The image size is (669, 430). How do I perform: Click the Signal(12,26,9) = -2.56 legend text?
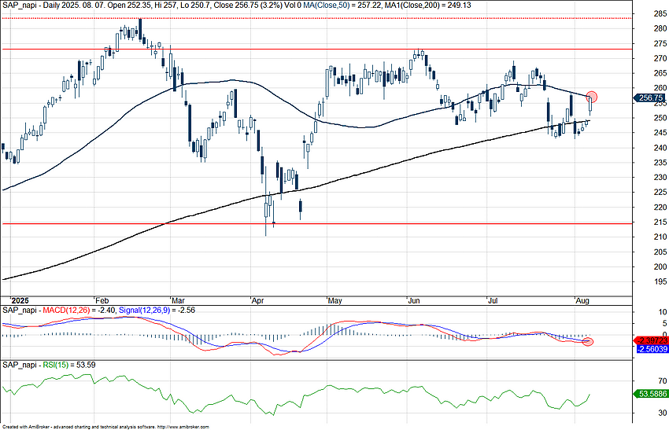(157, 311)
